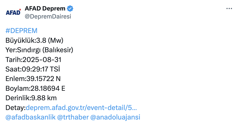Click the blue verified badge
The width and height of the screenshot is (234, 127).
(70, 8)
